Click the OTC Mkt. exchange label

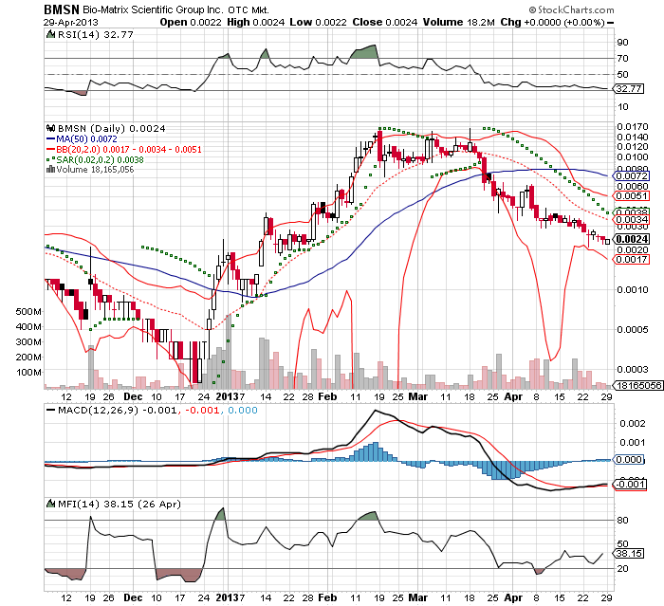[x=249, y=10]
